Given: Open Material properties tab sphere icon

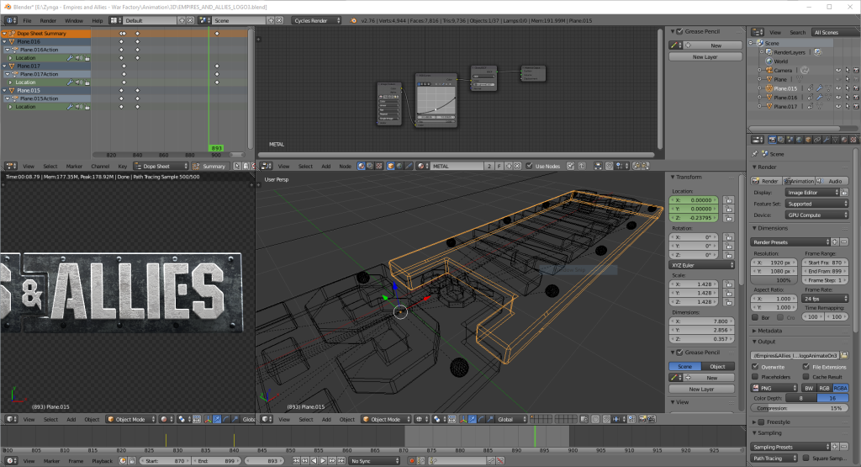Looking at the screenshot, I should 844,140.
